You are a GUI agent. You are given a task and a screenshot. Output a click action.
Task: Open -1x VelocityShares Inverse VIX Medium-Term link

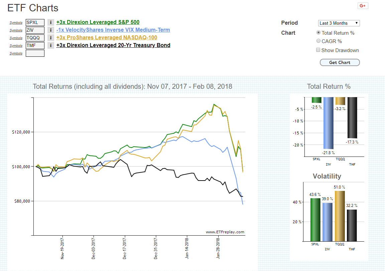113,30
